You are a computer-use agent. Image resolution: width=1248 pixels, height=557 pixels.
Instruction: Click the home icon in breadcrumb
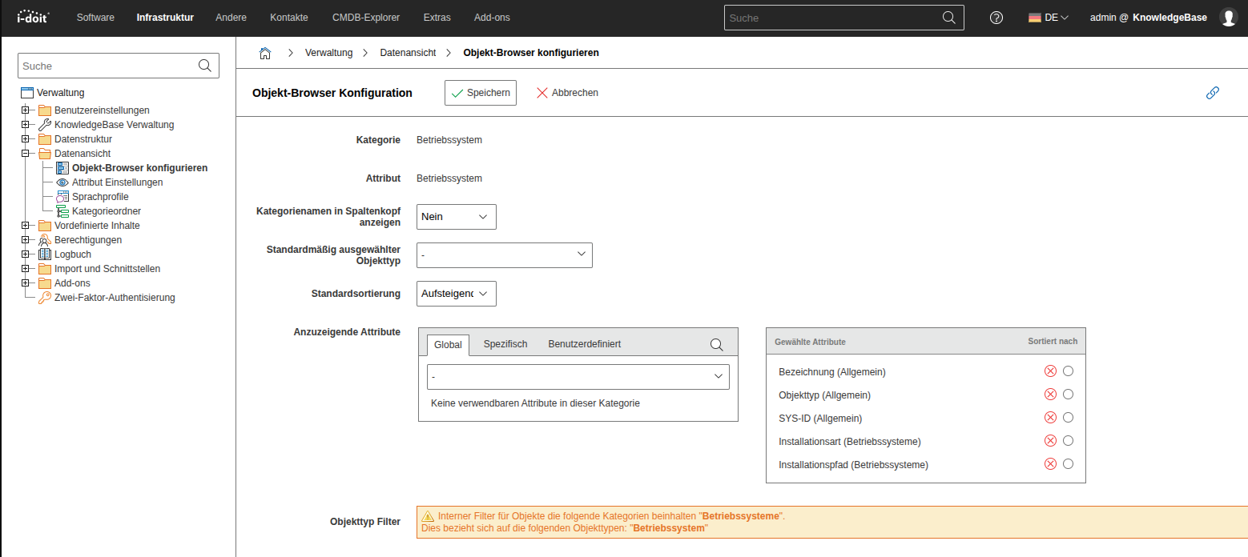tap(265, 53)
